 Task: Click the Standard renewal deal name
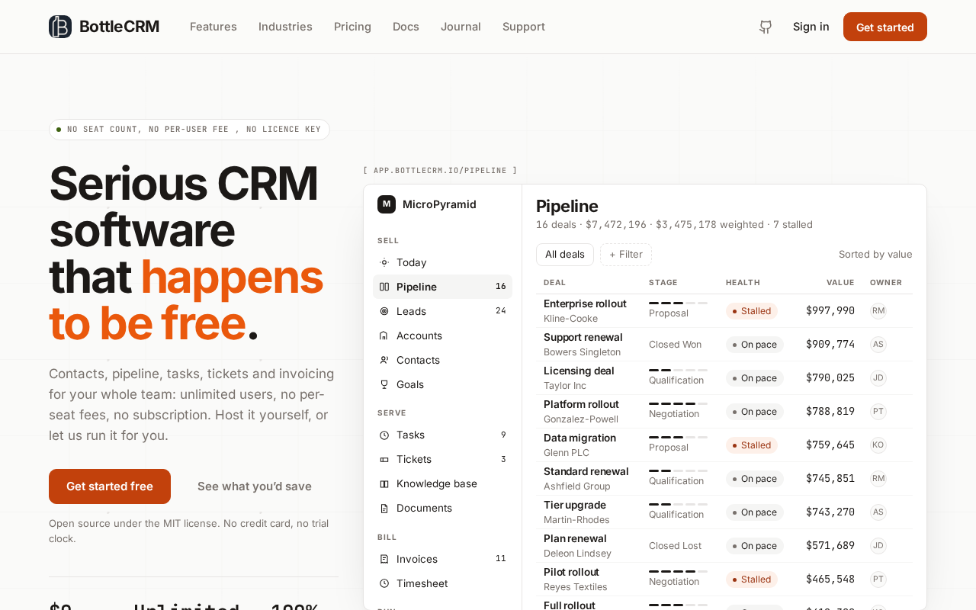click(x=586, y=471)
